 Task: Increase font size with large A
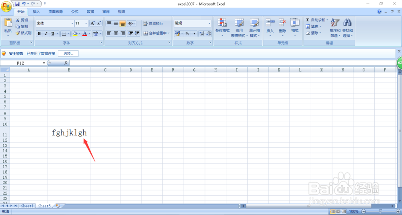[x=92, y=23]
